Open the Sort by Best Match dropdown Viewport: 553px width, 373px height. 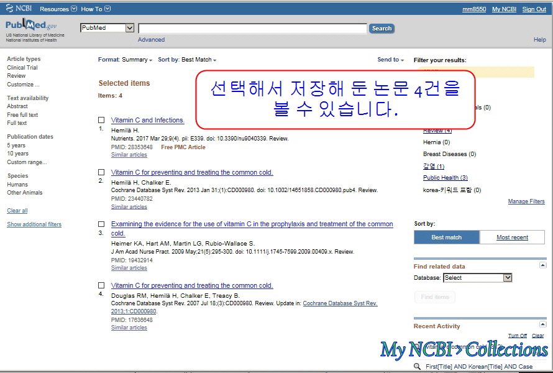tap(187, 60)
